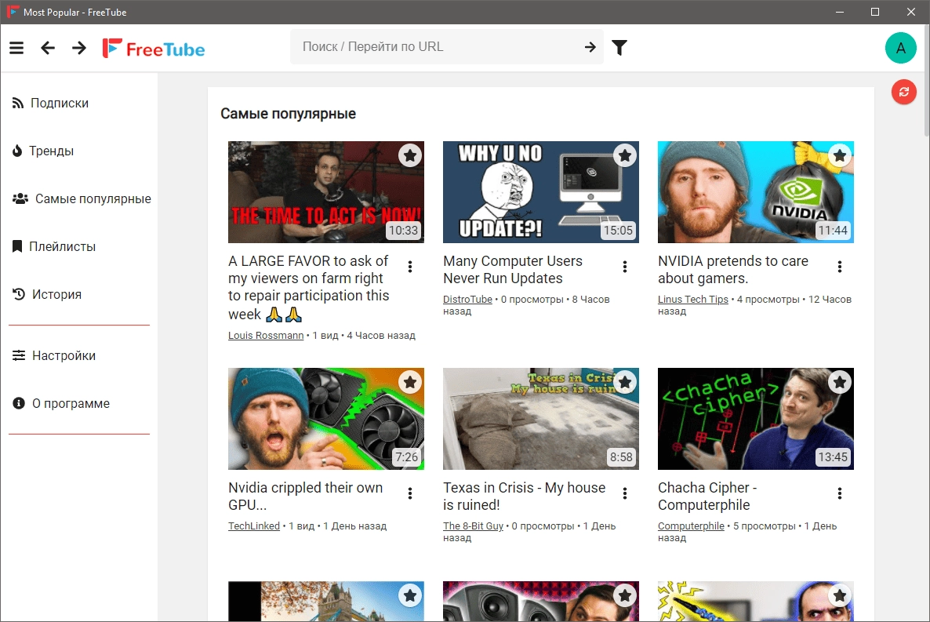
Task: Open TechLinked channel link
Action: (x=254, y=526)
